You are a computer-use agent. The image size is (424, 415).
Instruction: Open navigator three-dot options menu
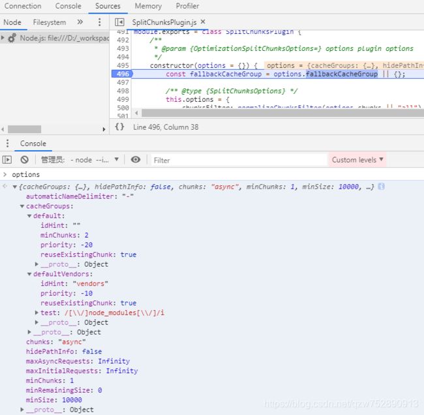pyautogui.click(x=100, y=22)
